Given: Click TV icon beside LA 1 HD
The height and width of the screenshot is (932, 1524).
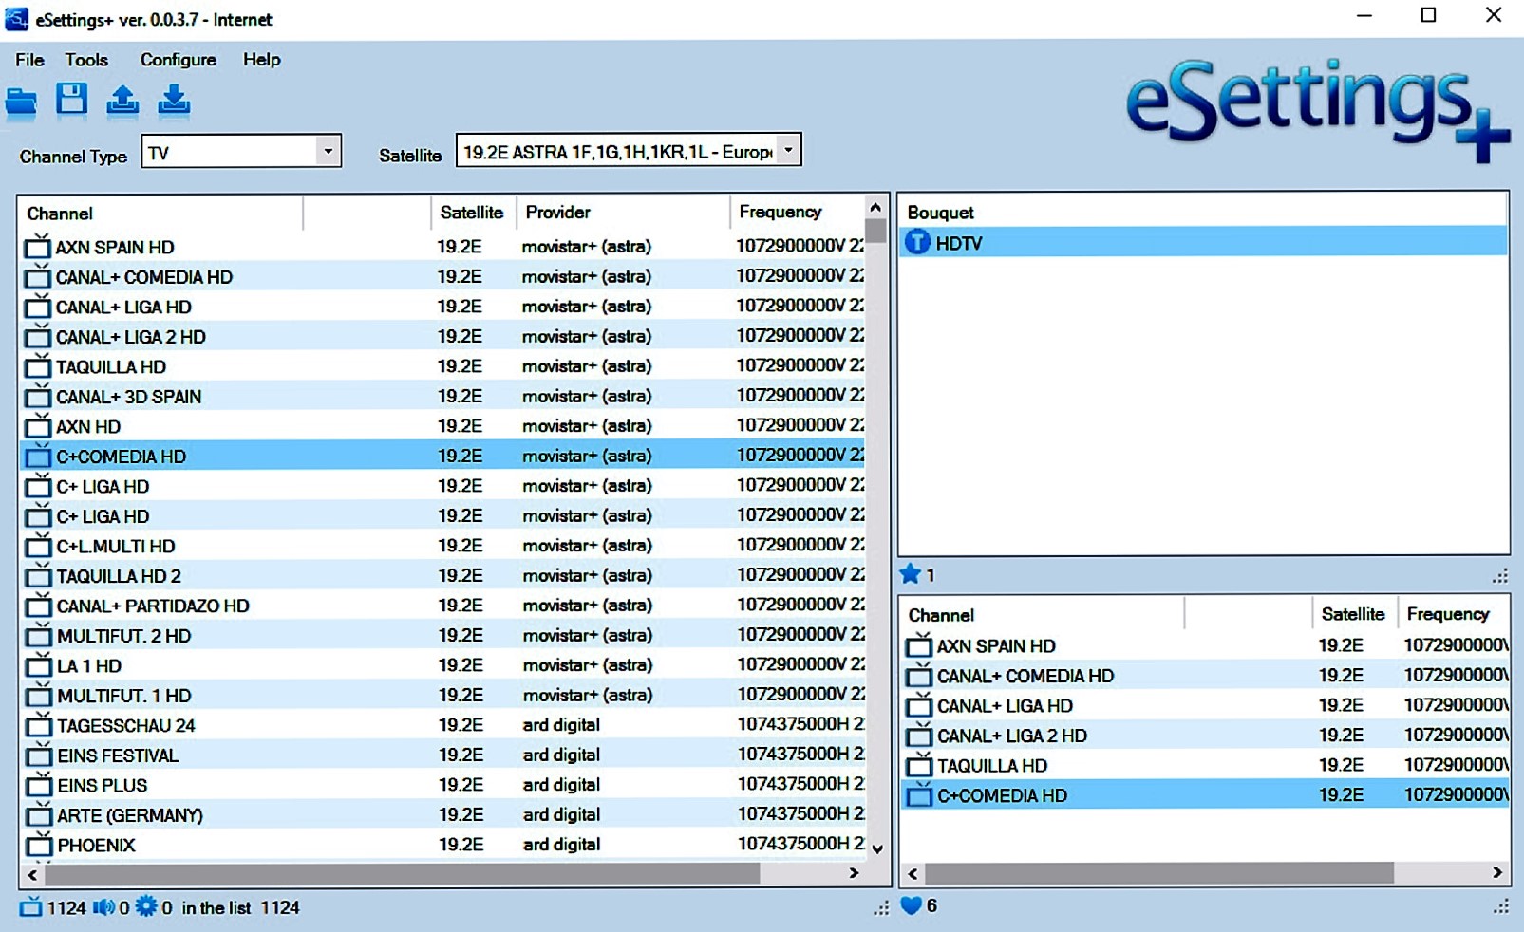Looking at the screenshot, I should tap(38, 666).
